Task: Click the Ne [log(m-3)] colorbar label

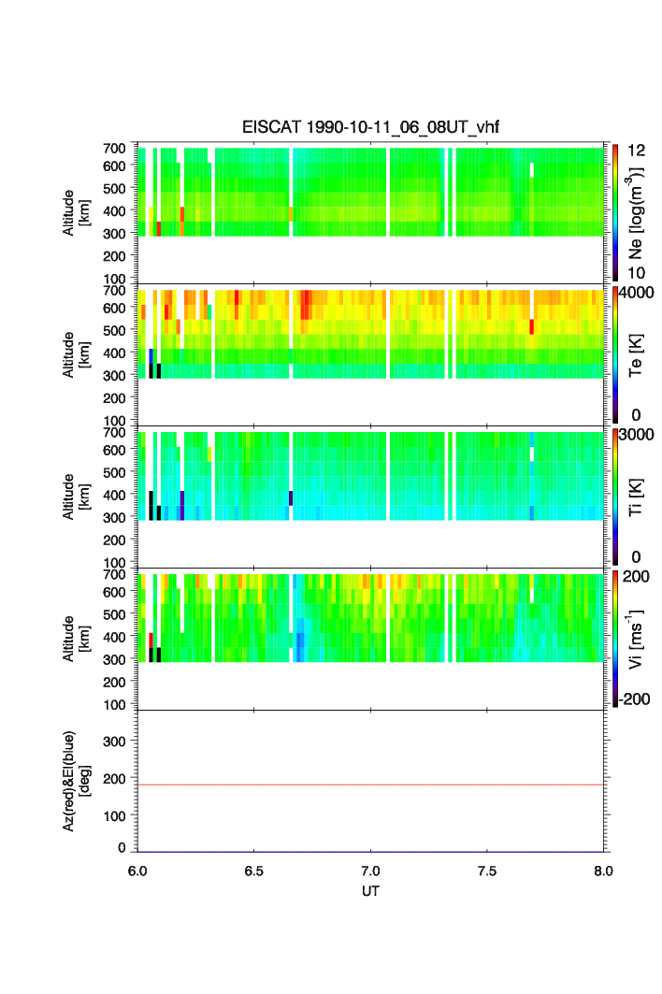Action: (636, 213)
